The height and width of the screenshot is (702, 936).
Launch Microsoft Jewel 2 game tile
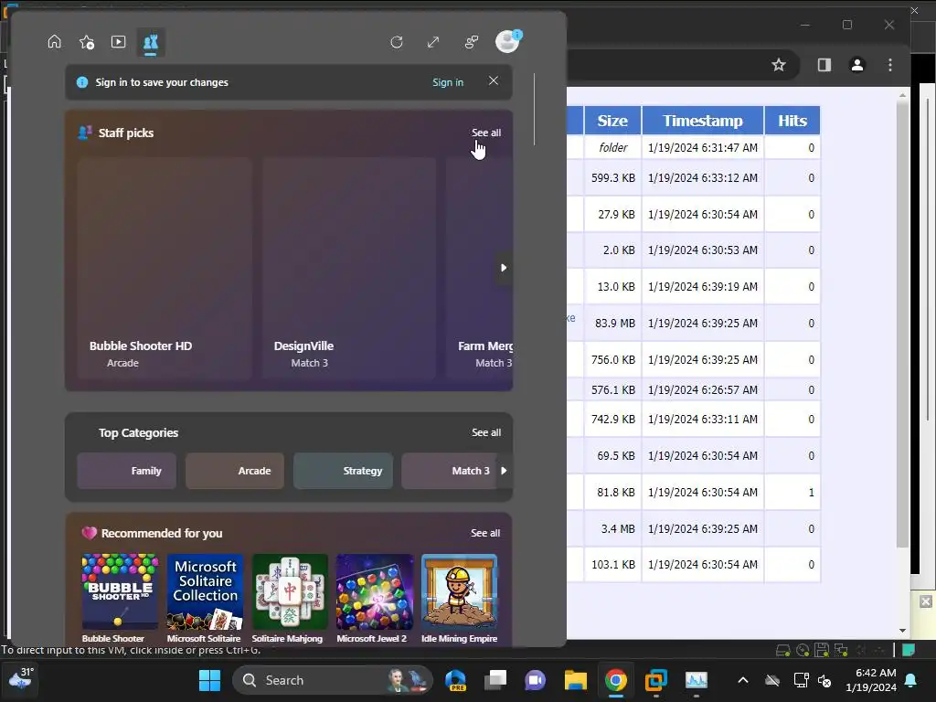[x=374, y=598]
